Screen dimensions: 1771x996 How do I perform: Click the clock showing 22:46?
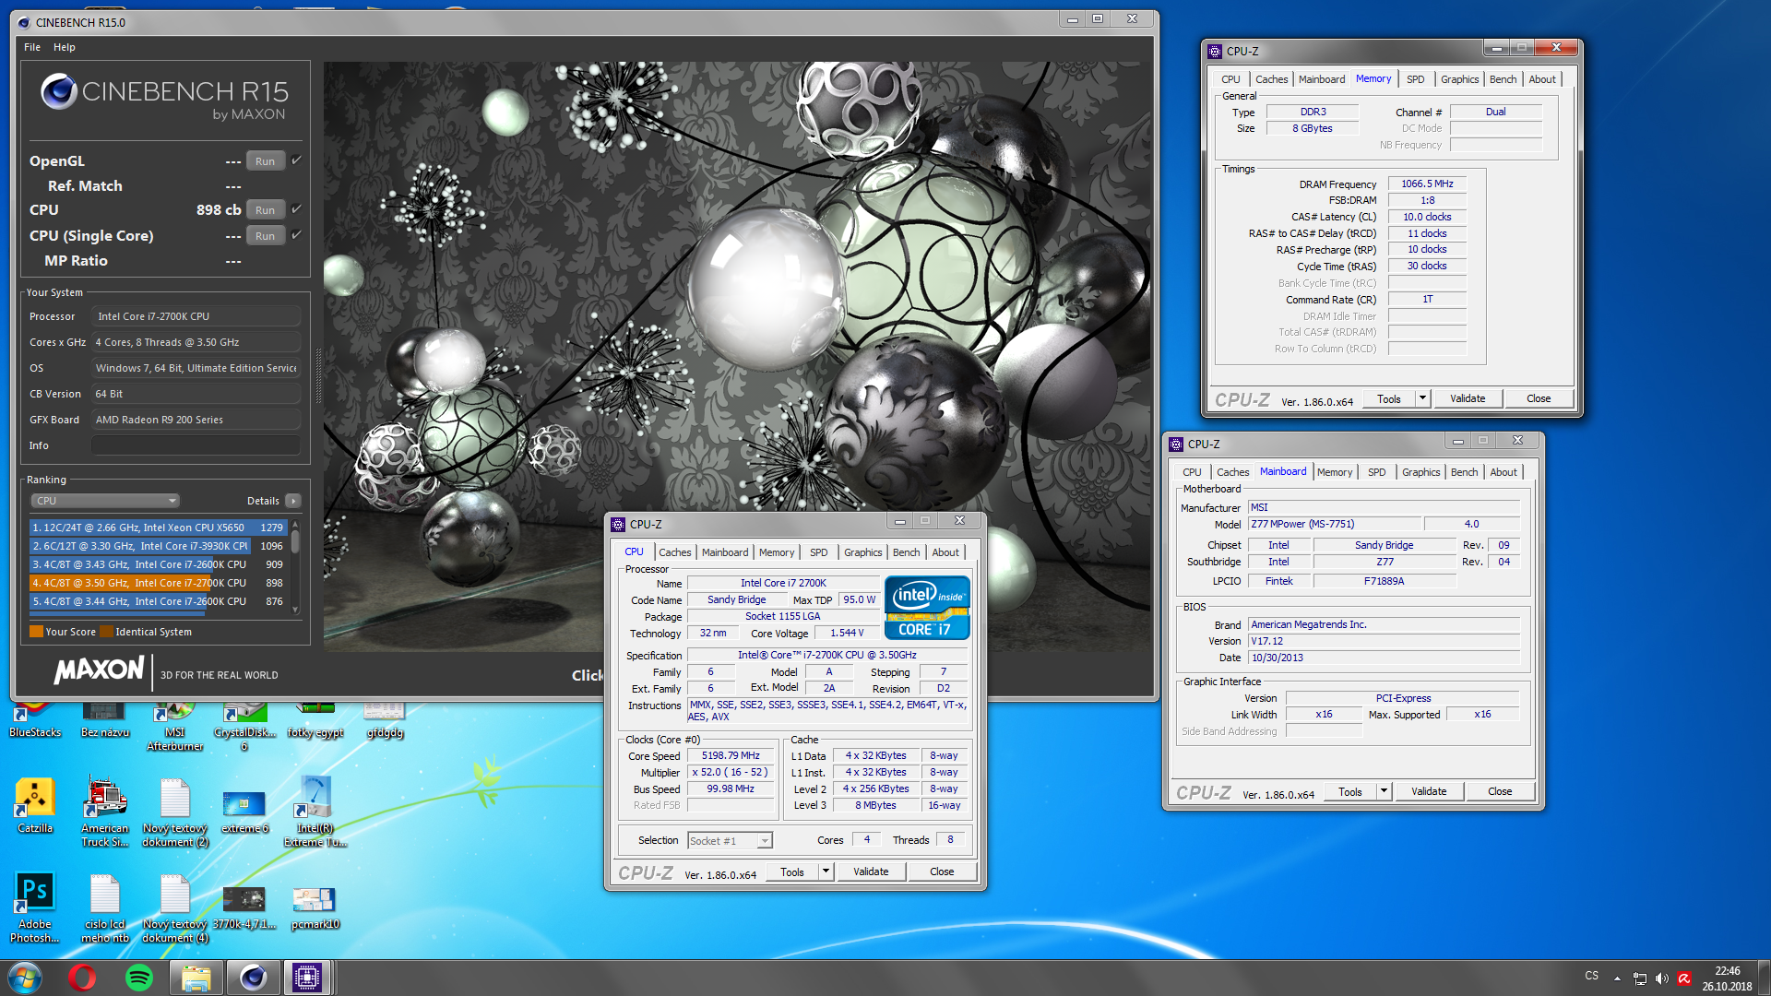(x=1727, y=971)
